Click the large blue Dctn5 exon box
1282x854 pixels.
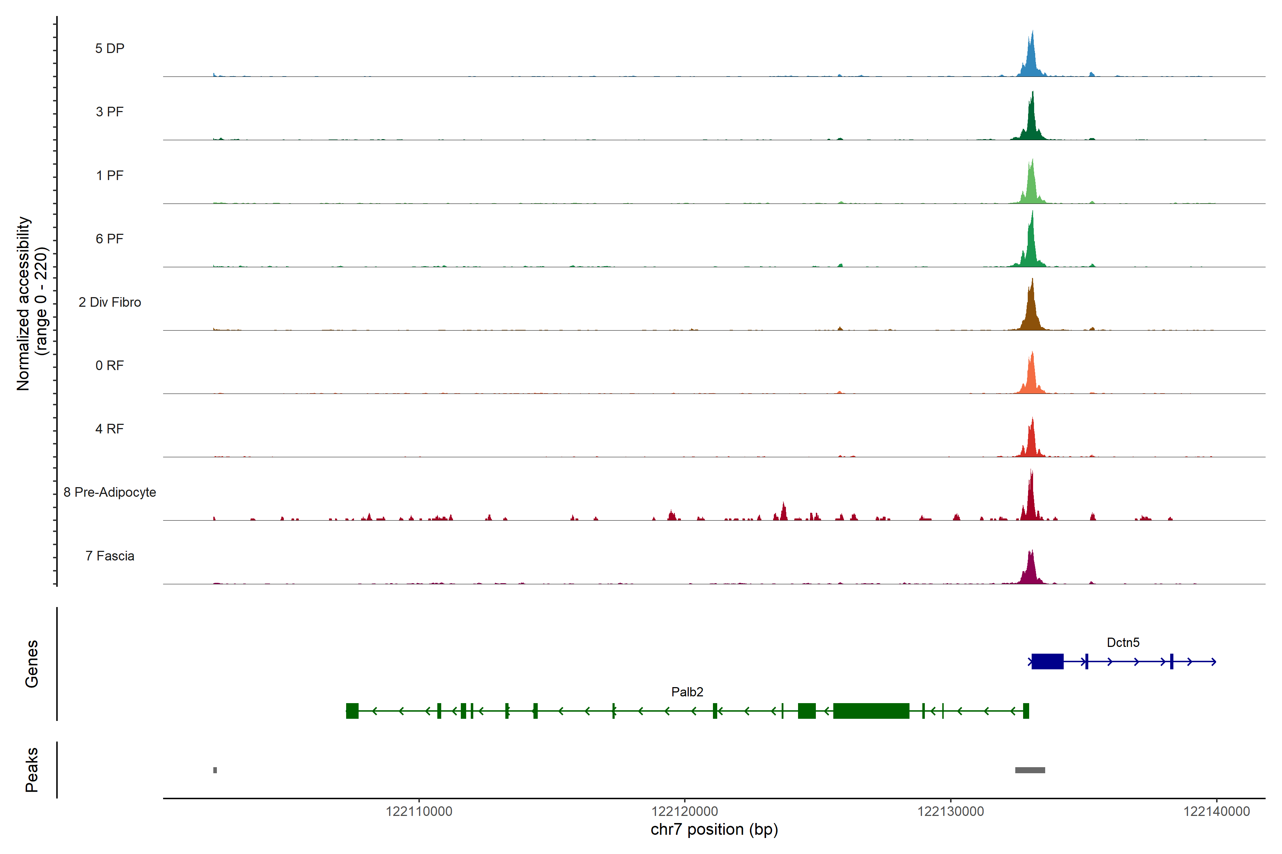pos(1048,661)
